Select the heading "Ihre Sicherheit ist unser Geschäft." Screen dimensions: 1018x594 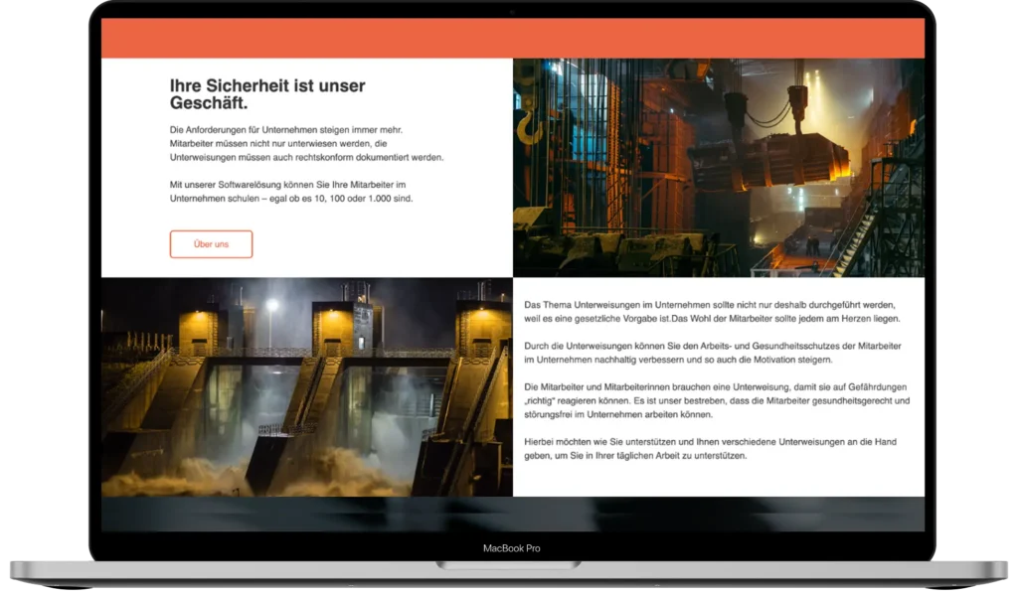(x=267, y=94)
